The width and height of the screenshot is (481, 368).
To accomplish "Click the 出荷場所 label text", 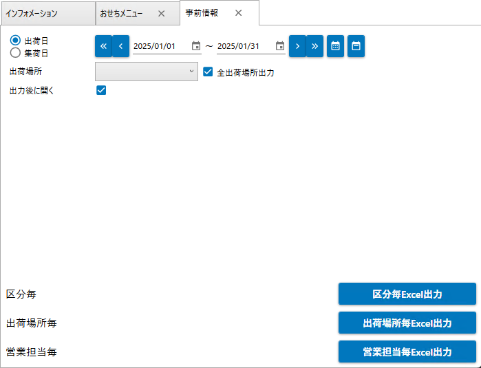I will pyautogui.click(x=25, y=72).
